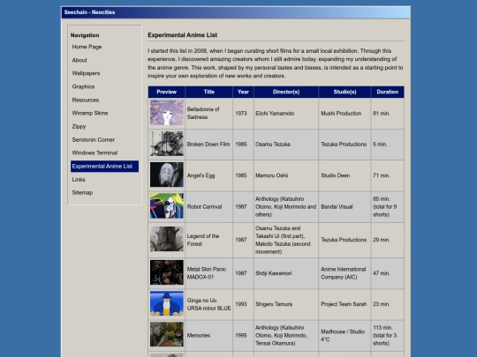Click the Memories preview thumbnail
The image size is (477, 357).
click(x=167, y=334)
